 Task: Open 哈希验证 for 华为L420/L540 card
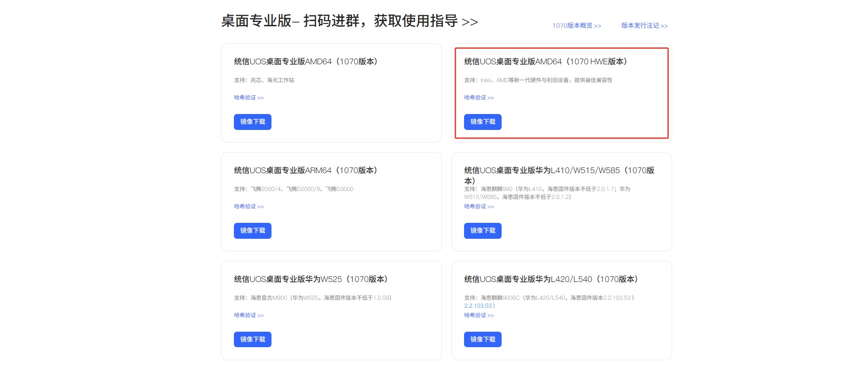pos(479,315)
